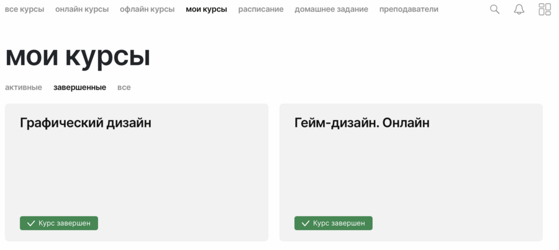559x250 pixels.
Task: Open «Гейм-дизайн. Онлайн» course title
Action: coord(361,123)
